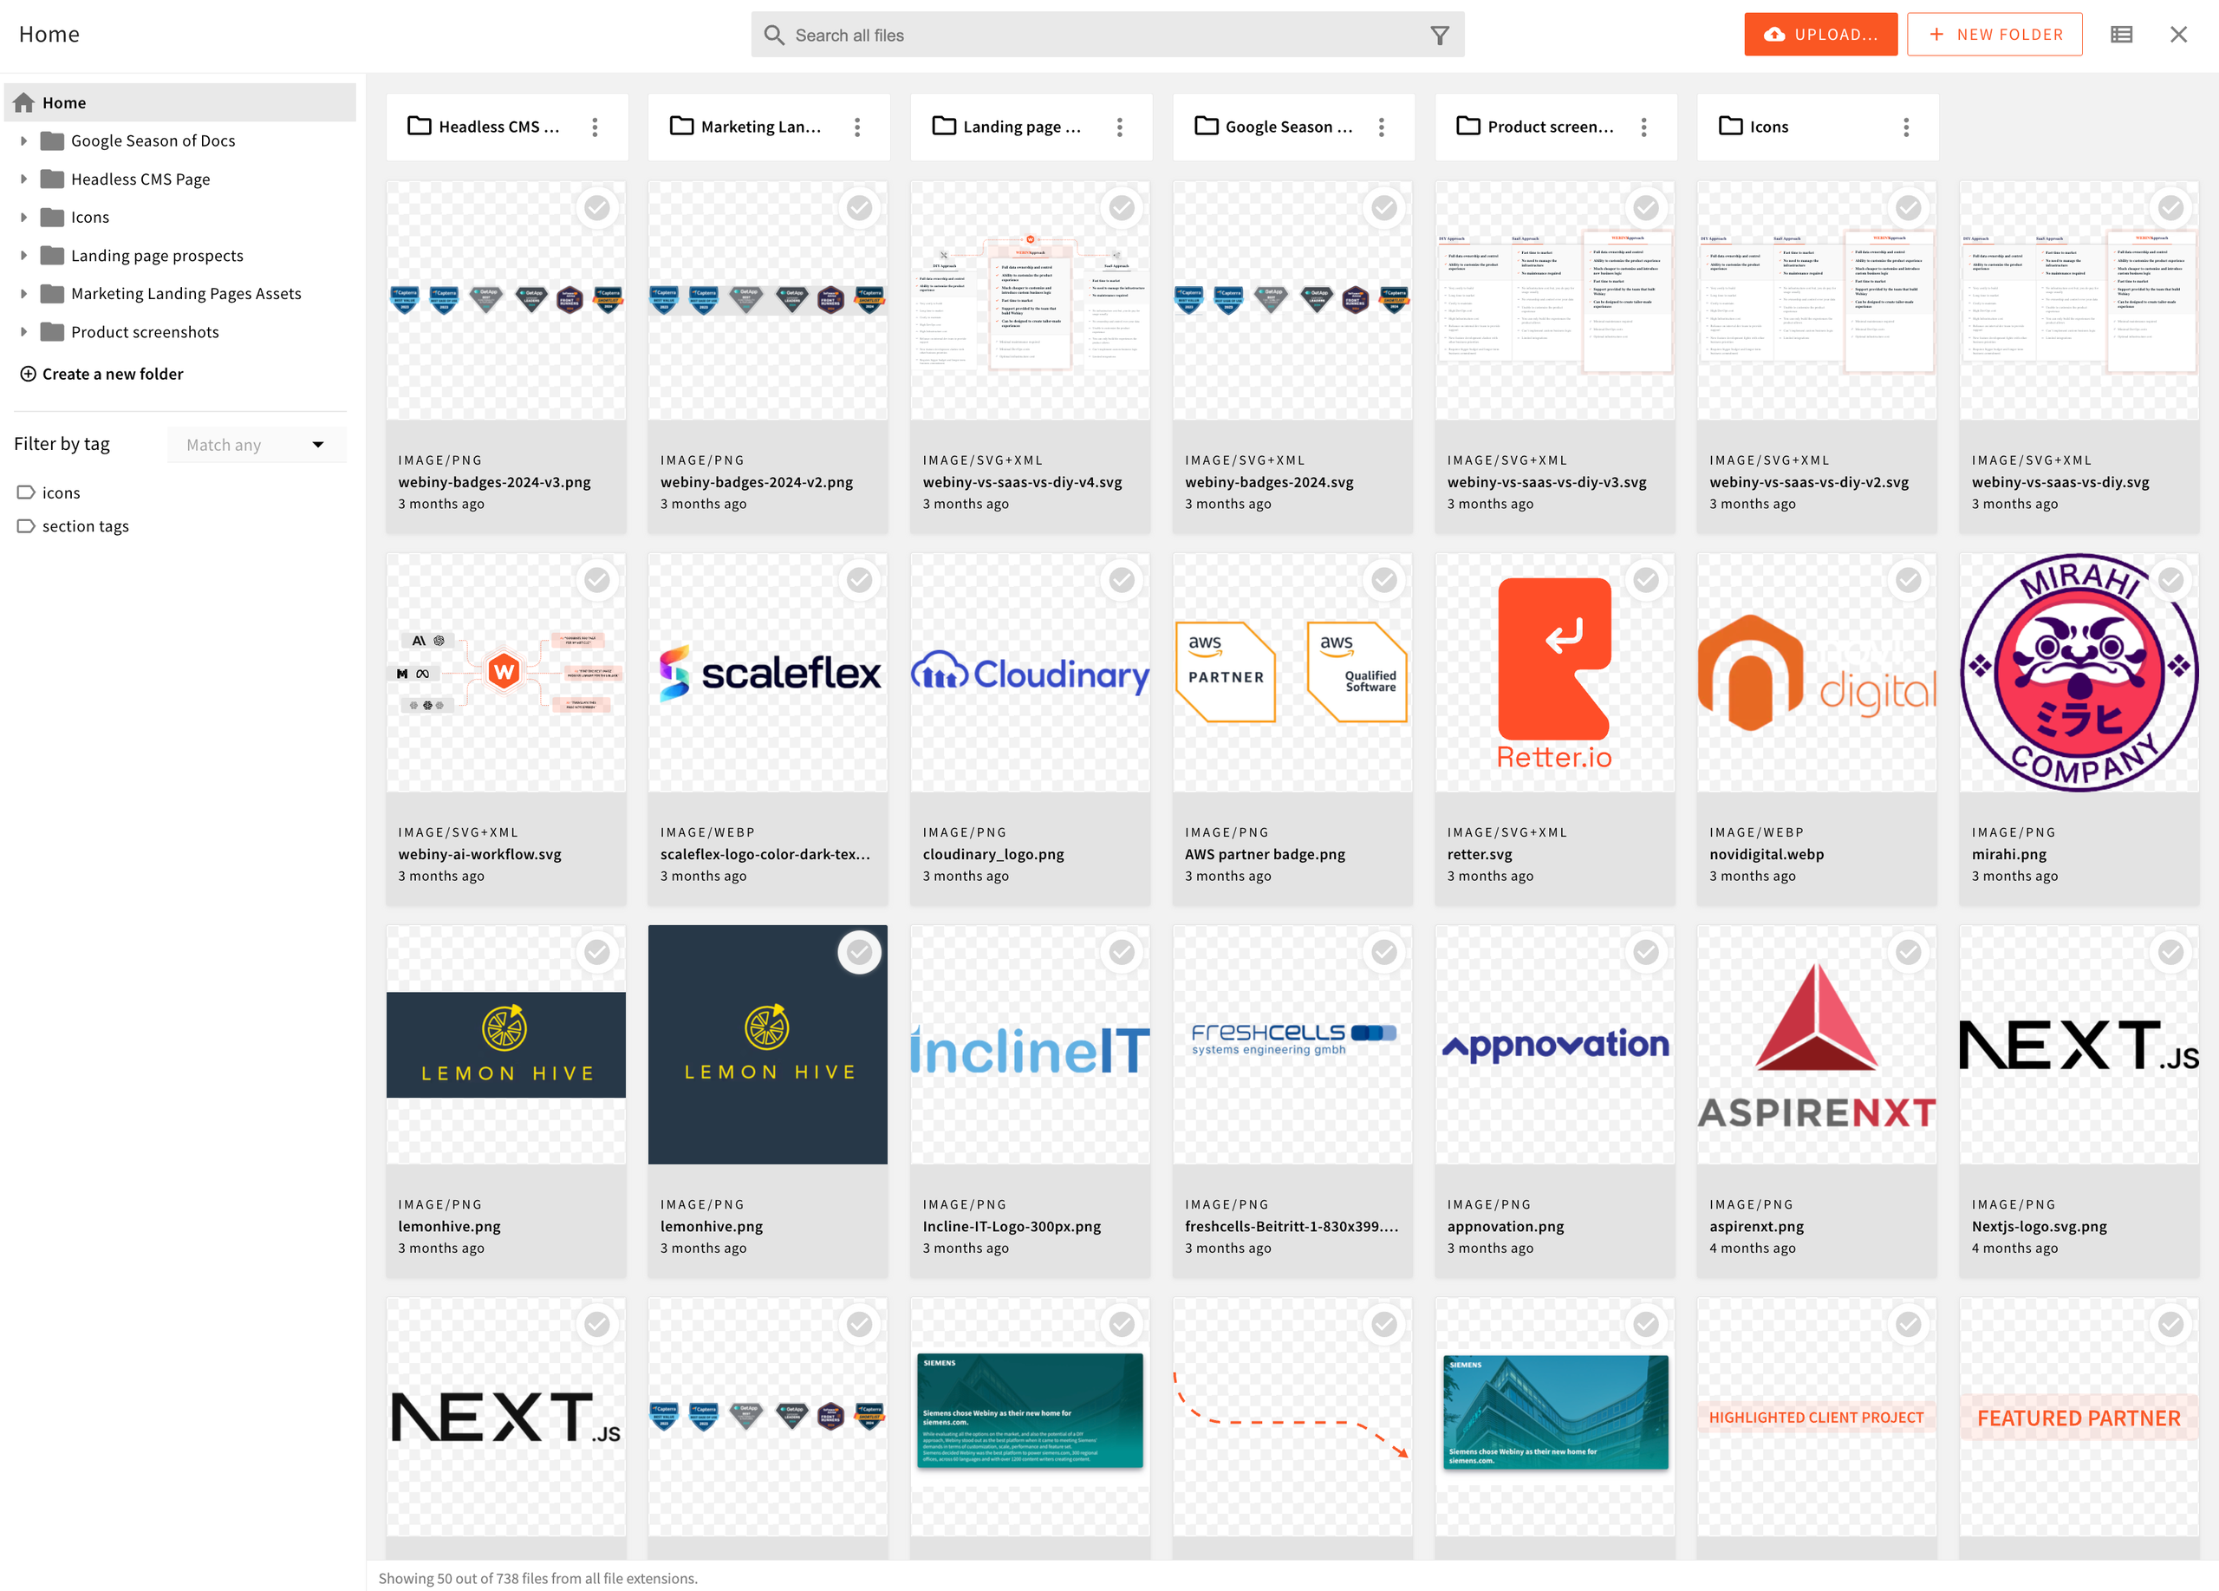Screen dimensions: 2219x1591
Task: Open Marketing Lan... folder card options menu
Action: click(857, 127)
